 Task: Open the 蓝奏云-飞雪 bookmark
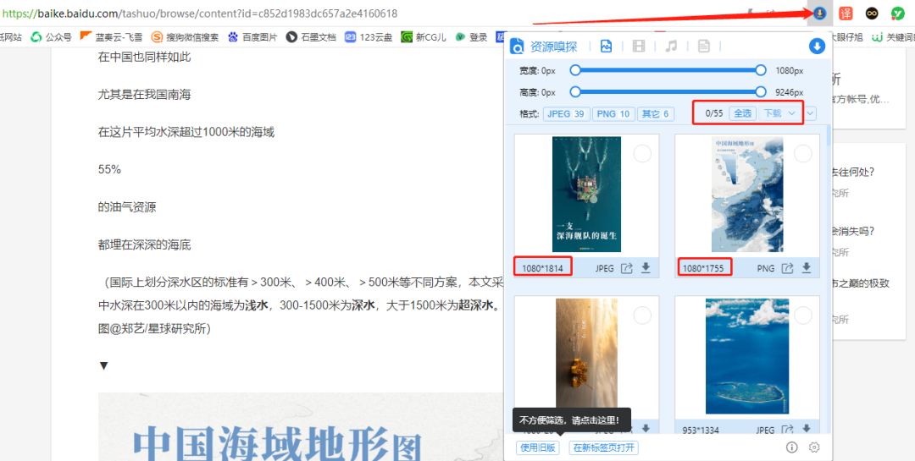[111, 37]
